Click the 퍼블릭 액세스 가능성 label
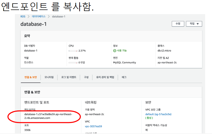This screenshot has width=212, height=134. pyautogui.click(x=156, y=125)
